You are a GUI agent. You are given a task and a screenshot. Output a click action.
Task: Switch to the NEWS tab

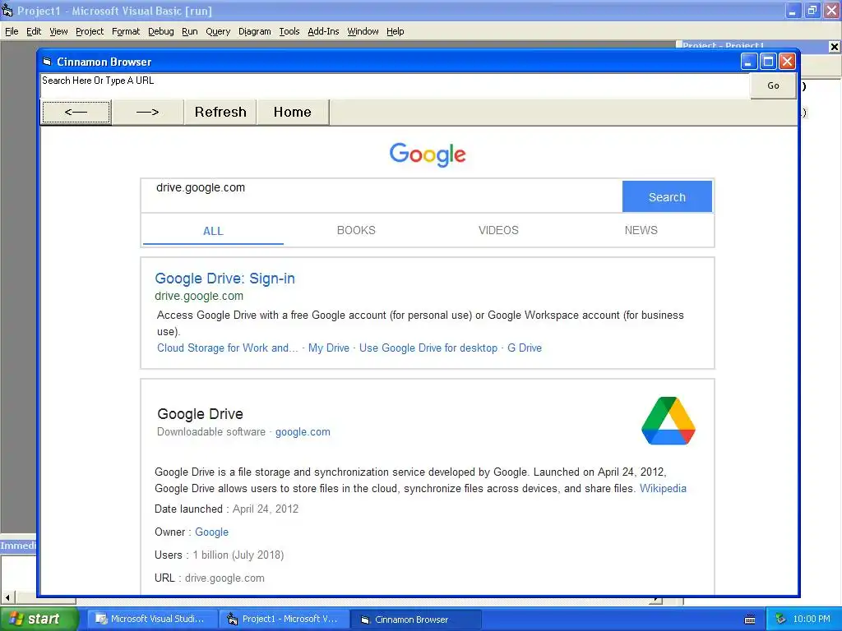pyautogui.click(x=641, y=230)
